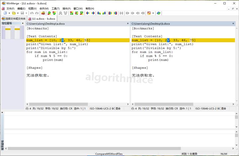Expand the New document dropdown arrow
Viewport: 239px width, 156px height.
pyautogui.click(x=9, y=13)
